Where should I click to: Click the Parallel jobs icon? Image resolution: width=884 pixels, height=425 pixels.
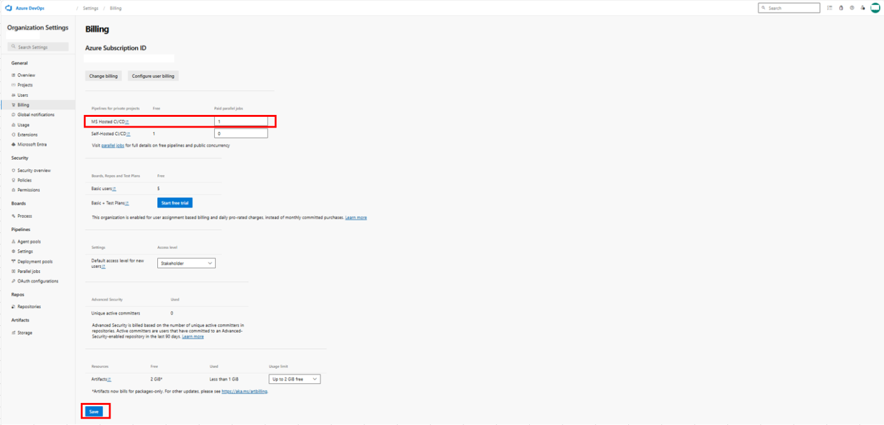pos(13,272)
